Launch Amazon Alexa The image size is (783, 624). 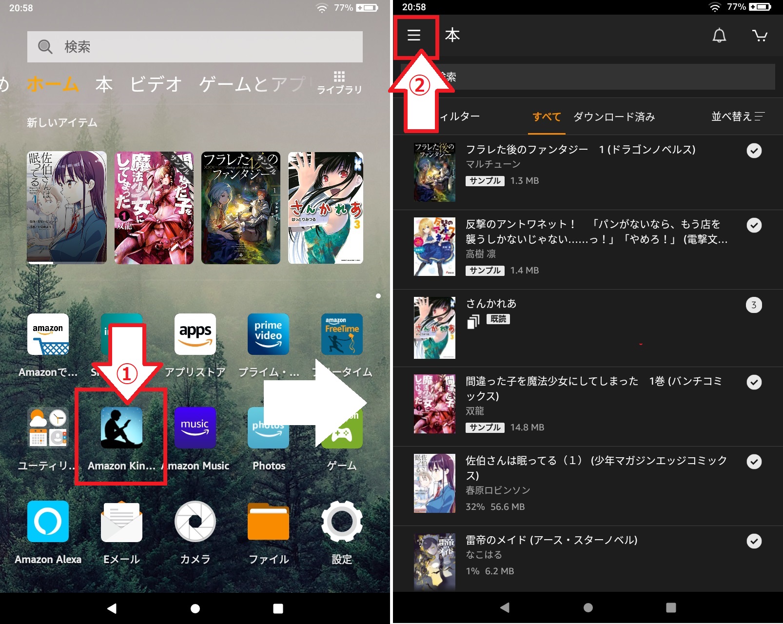pyautogui.click(x=47, y=522)
